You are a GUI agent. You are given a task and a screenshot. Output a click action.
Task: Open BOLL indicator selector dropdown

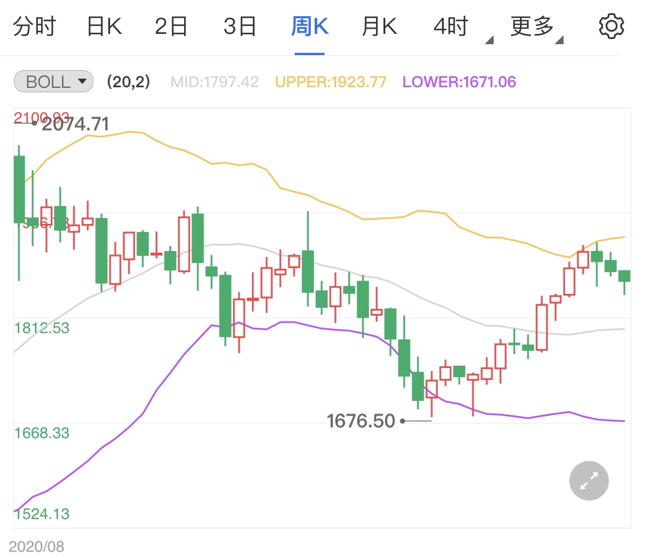53,82
